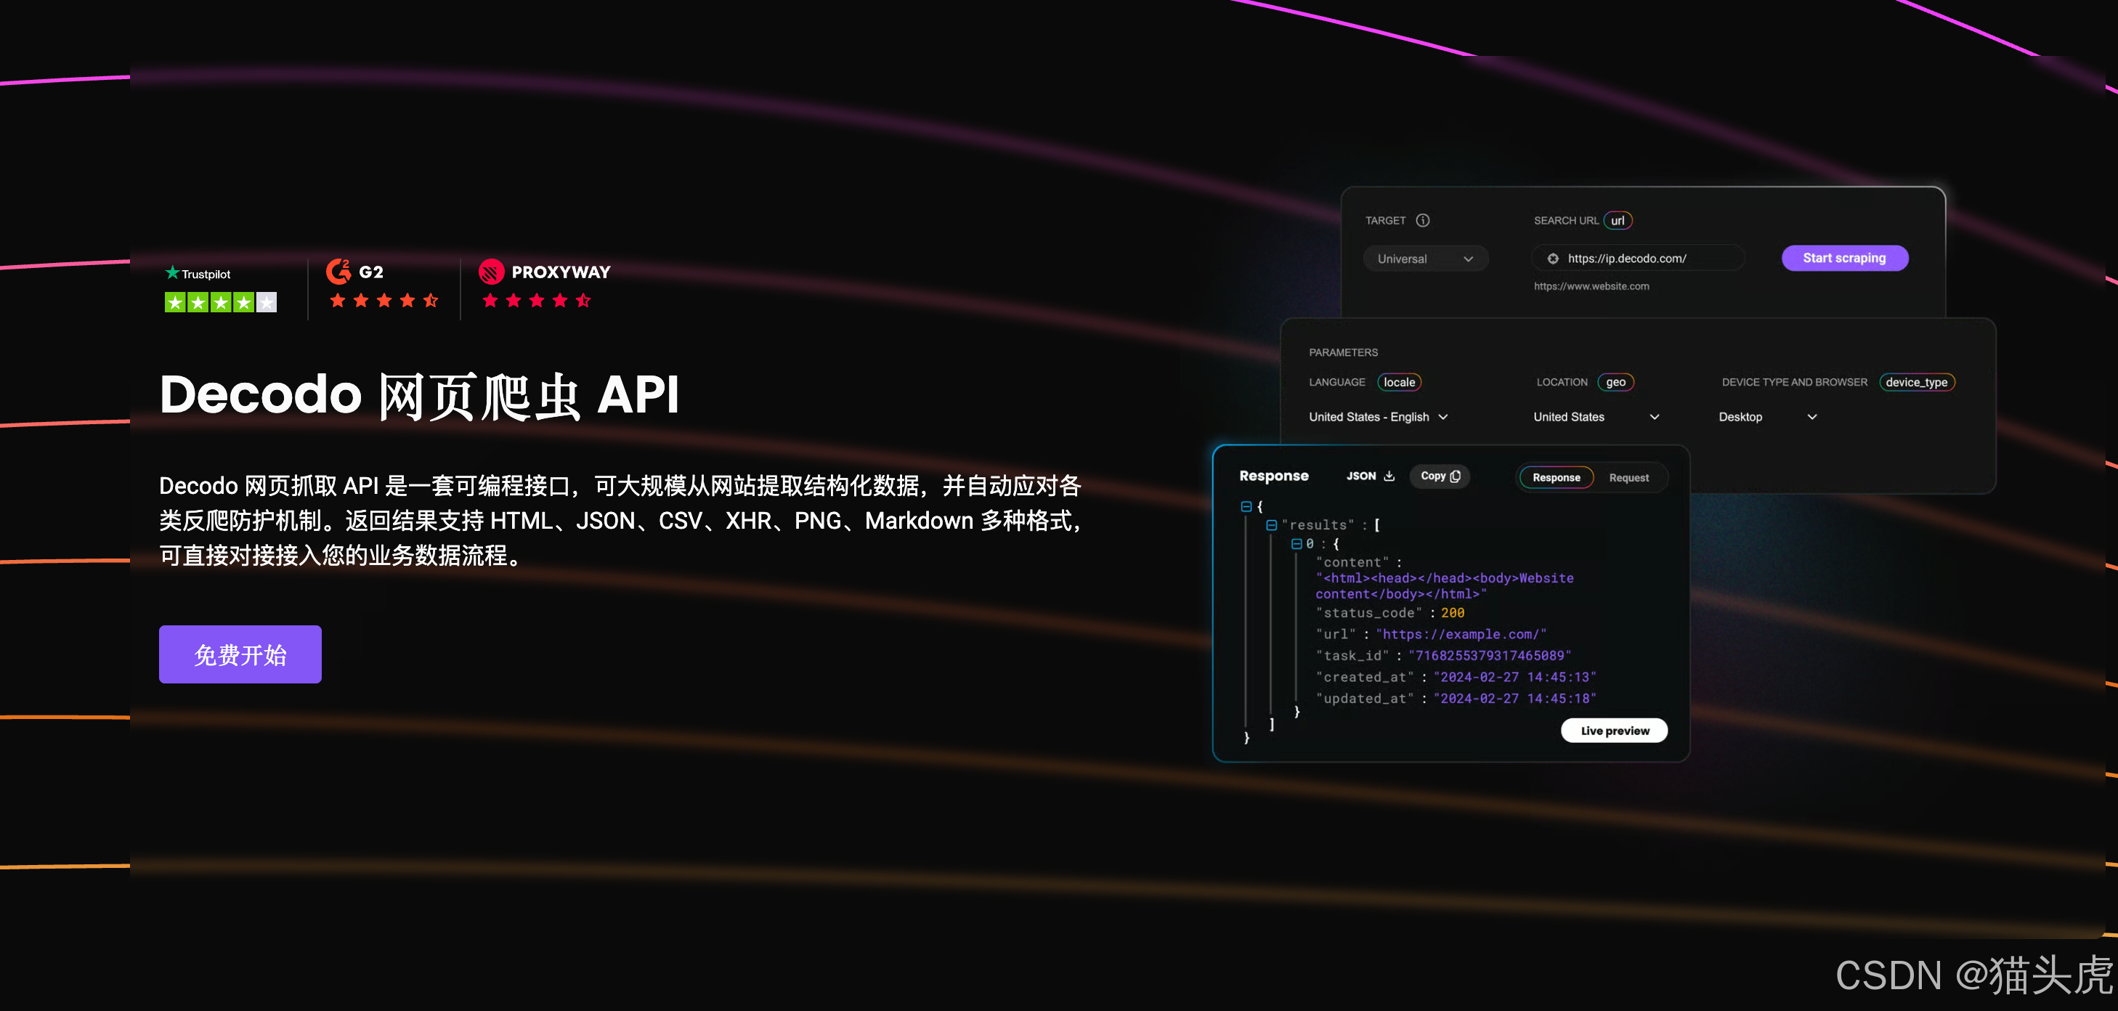This screenshot has height=1011, width=2118.
Task: Click the "content" key in the response
Action: [1352, 562]
